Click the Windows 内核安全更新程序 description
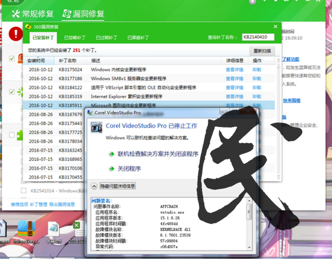This screenshot has height=260, width=332. (119, 69)
